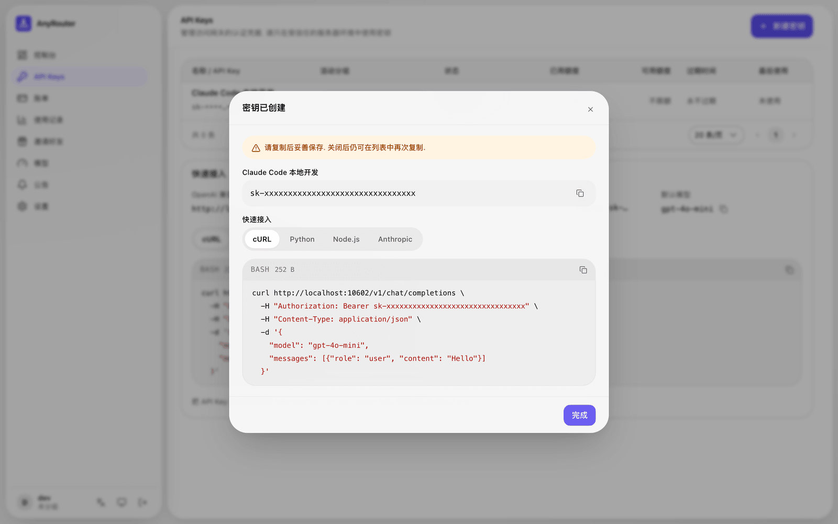Close the 密钥已创建 dialog with the X
This screenshot has height=524, width=838.
[590, 110]
